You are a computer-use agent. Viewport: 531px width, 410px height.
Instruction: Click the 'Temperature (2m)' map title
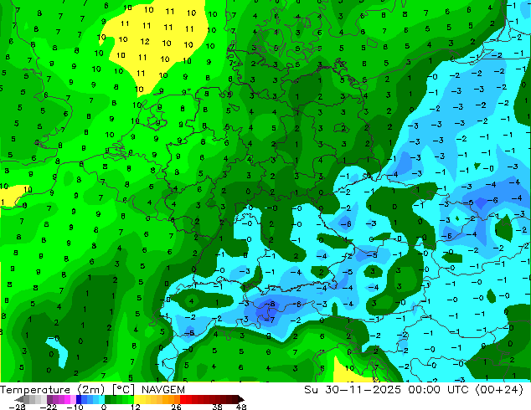pyautogui.click(x=53, y=390)
